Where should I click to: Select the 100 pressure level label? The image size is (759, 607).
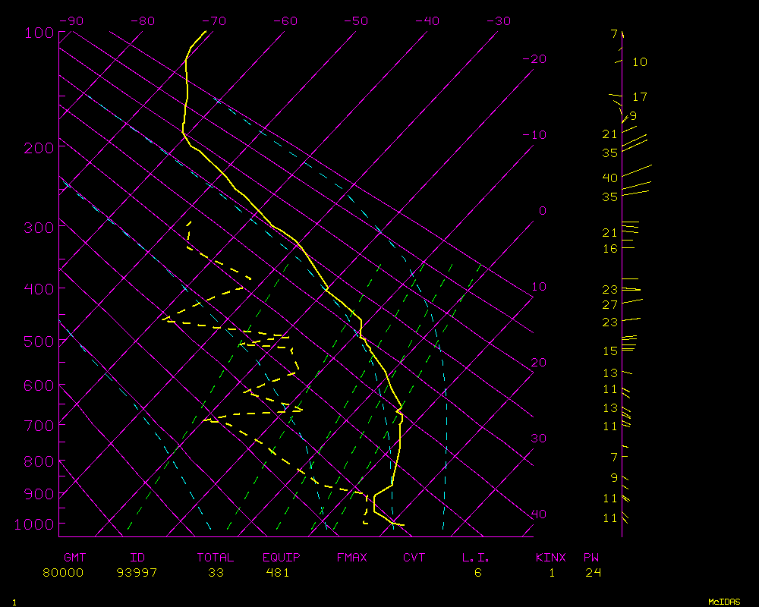coord(39,33)
